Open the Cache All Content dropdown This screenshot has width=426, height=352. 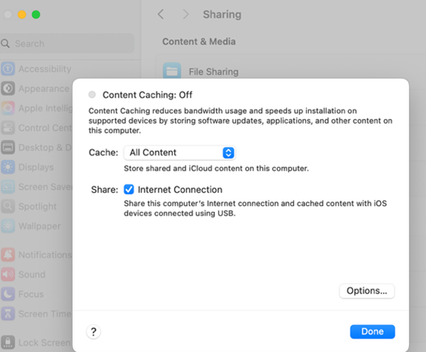tap(179, 153)
